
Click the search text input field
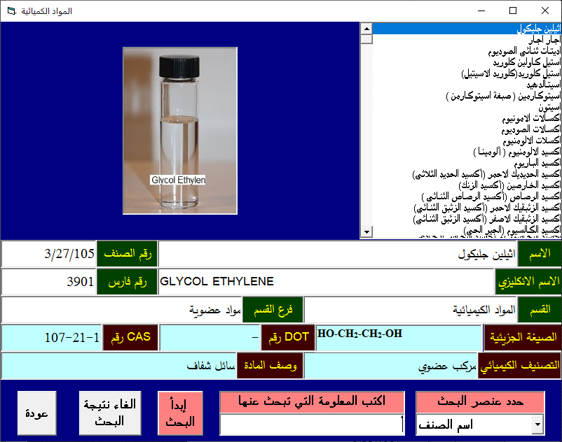point(312,424)
